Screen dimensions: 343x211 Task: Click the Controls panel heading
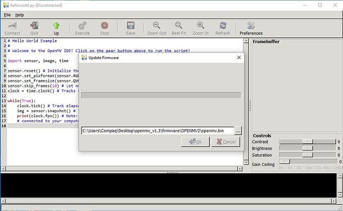[x=262, y=136]
